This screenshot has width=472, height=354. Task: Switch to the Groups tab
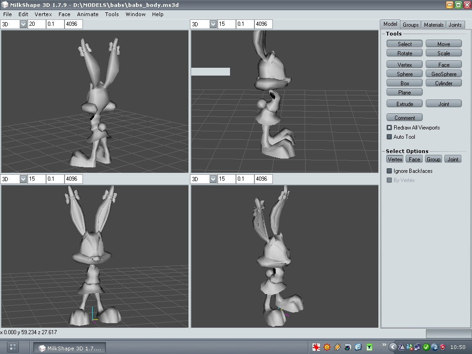tap(411, 25)
